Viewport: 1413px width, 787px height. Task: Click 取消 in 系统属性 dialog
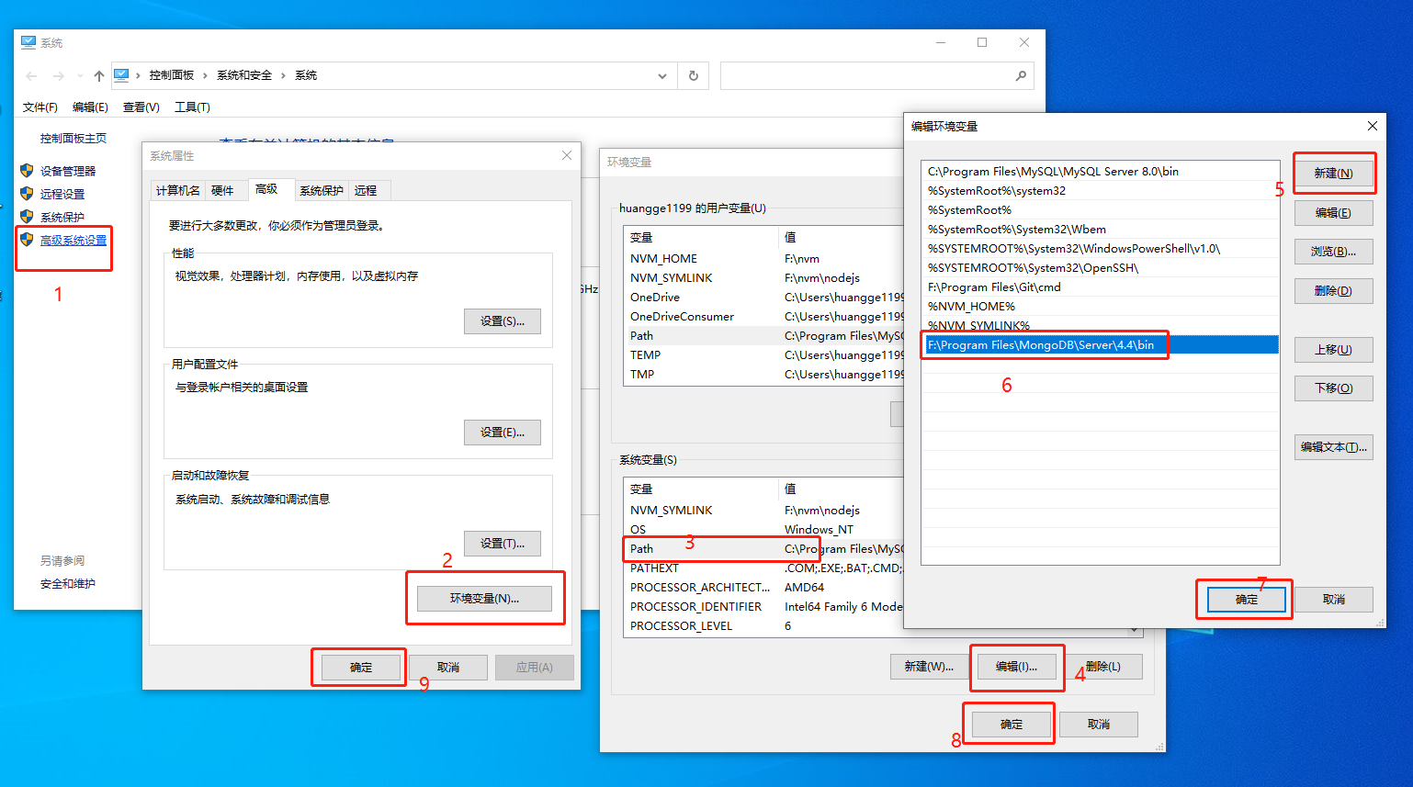pyautogui.click(x=448, y=668)
